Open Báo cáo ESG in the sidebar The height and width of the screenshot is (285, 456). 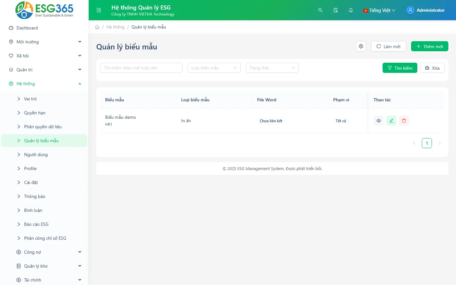point(44,224)
